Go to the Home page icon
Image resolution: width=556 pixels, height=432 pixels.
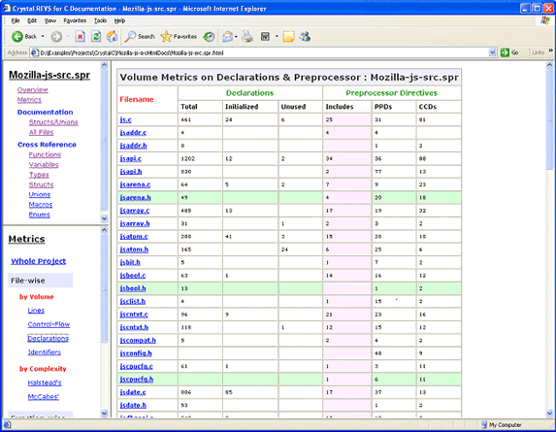112,36
